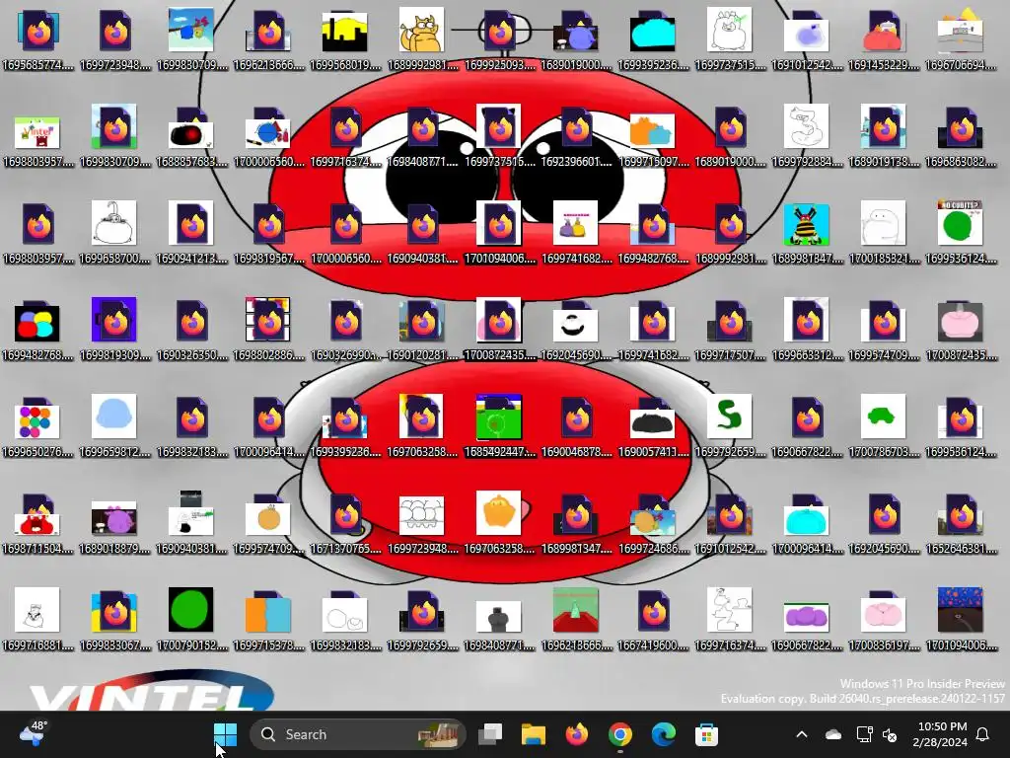Screen dimensions: 1010x758
Task: Select green snake image 1699792659
Action: pos(730,426)
